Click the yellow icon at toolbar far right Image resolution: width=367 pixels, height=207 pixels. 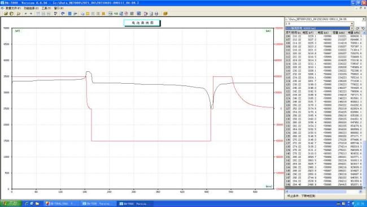click(x=165, y=14)
